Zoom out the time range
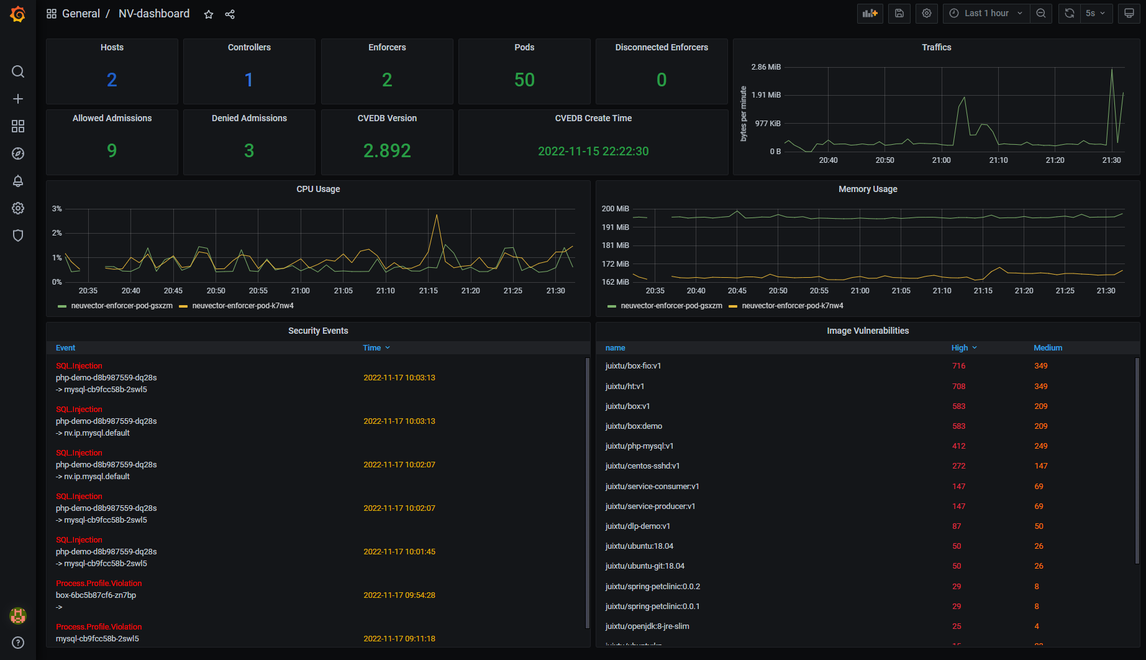The width and height of the screenshot is (1146, 660). tap(1041, 13)
